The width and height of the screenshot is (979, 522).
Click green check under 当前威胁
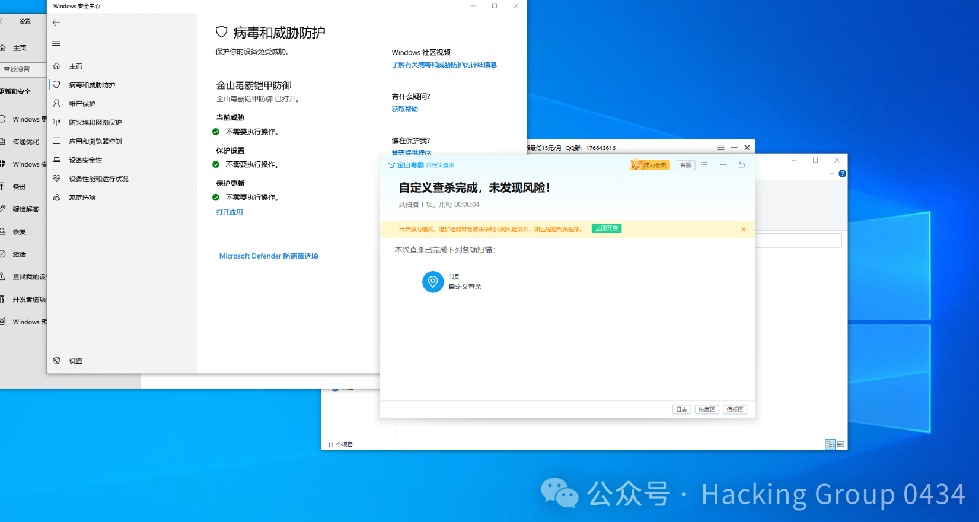point(216,132)
